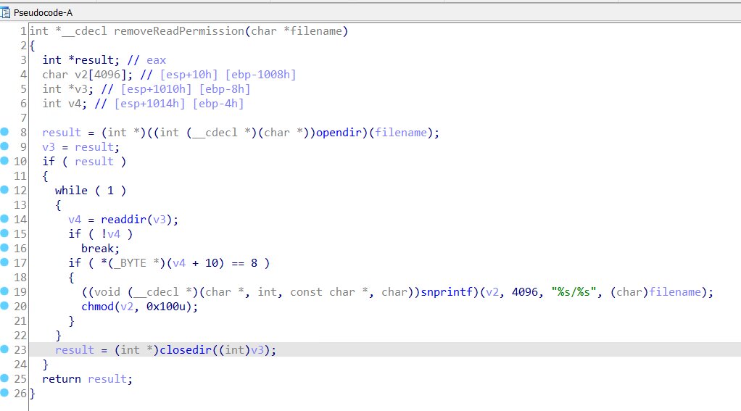741x411 pixels.
Task: Click the breakpoint marker on return line 25
Action: pyautogui.click(x=5, y=378)
